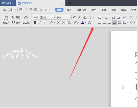
Task: Toggle Bold formatting
Action: coord(35,23)
